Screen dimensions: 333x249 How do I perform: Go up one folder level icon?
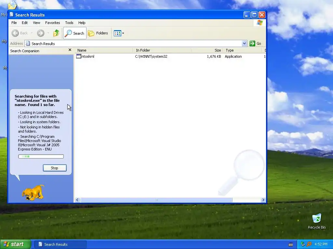[x=56, y=33]
